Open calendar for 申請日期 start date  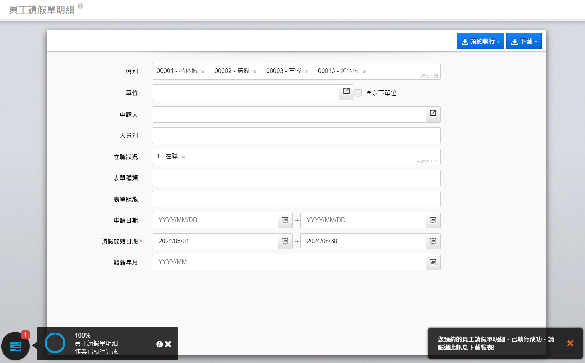(285, 220)
